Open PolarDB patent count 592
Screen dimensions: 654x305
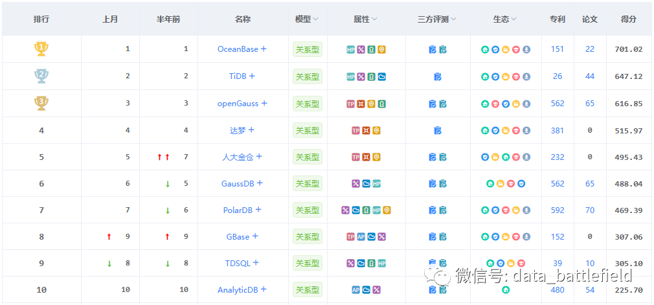tap(558, 210)
